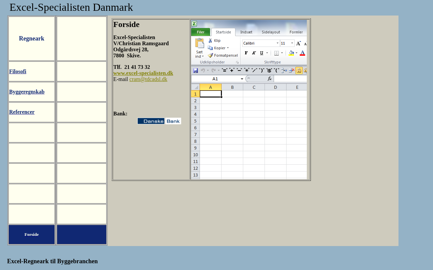Click the Sæt ind paste icon

tap(199, 44)
